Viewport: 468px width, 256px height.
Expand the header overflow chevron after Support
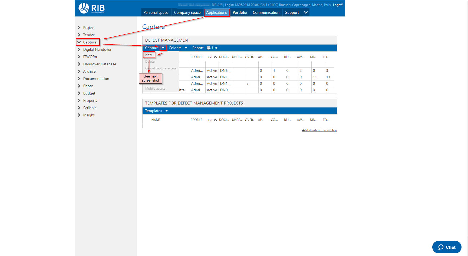(305, 12)
